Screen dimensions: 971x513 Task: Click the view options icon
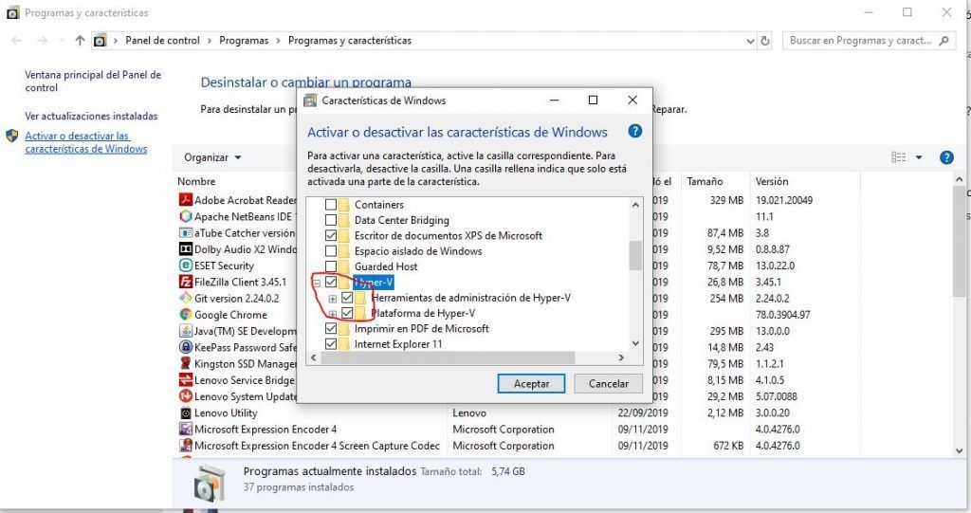point(899,157)
